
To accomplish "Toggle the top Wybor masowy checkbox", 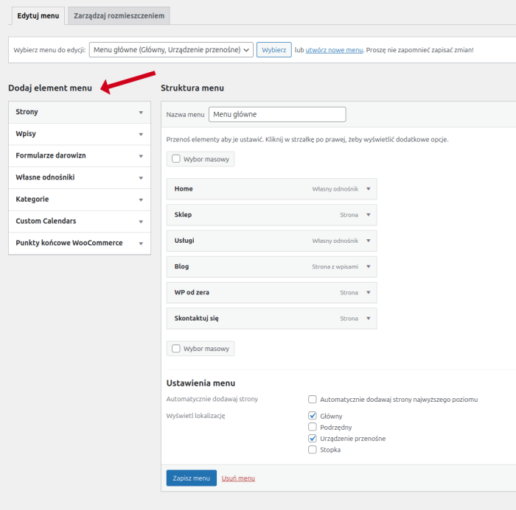I will click(176, 158).
